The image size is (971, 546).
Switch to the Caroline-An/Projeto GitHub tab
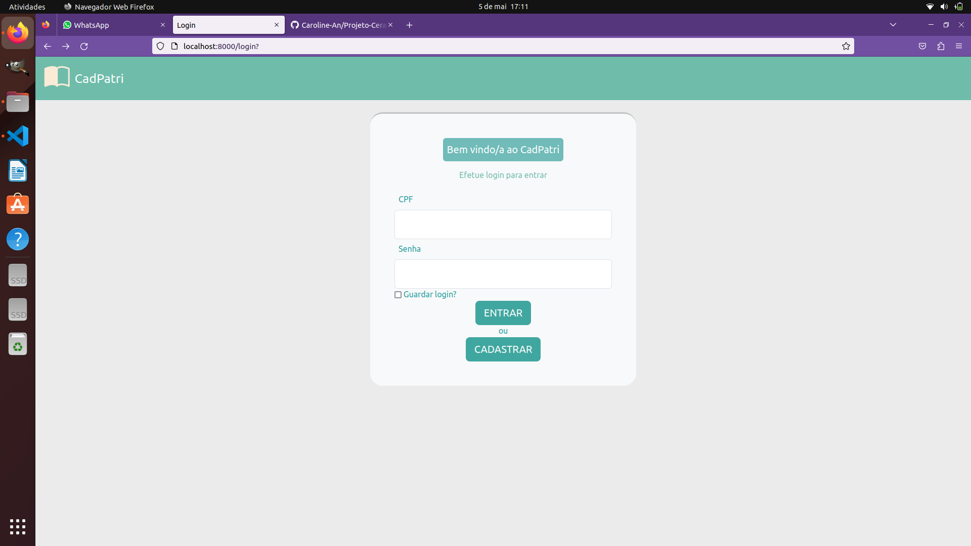[342, 25]
